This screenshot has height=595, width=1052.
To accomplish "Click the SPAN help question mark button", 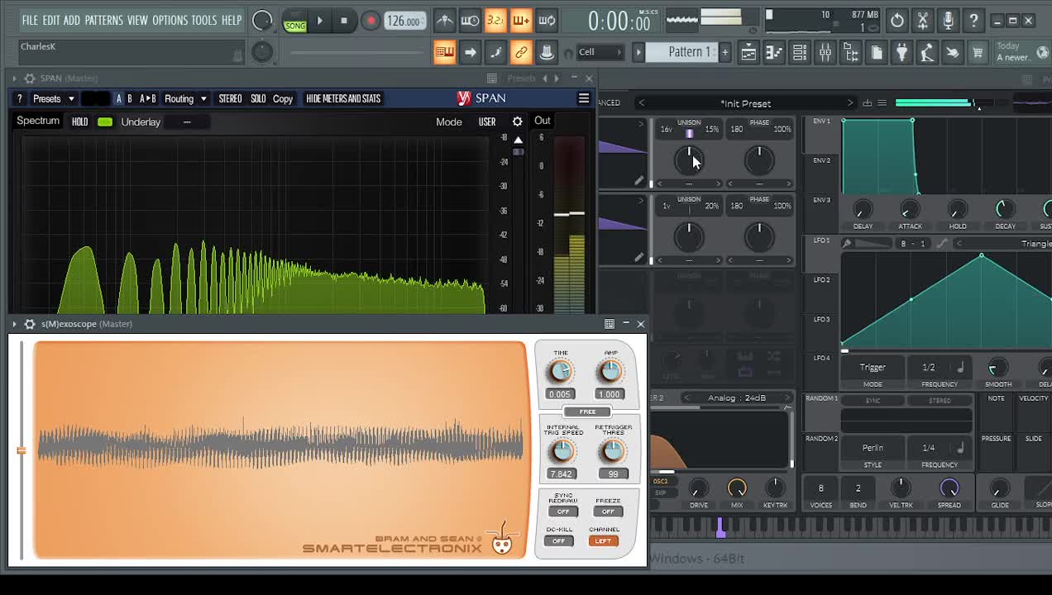I will coord(19,98).
